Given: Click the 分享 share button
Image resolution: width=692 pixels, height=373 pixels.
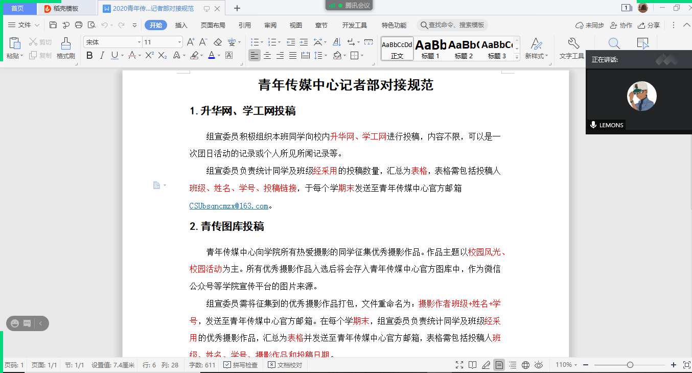Looking at the screenshot, I should (649, 25).
